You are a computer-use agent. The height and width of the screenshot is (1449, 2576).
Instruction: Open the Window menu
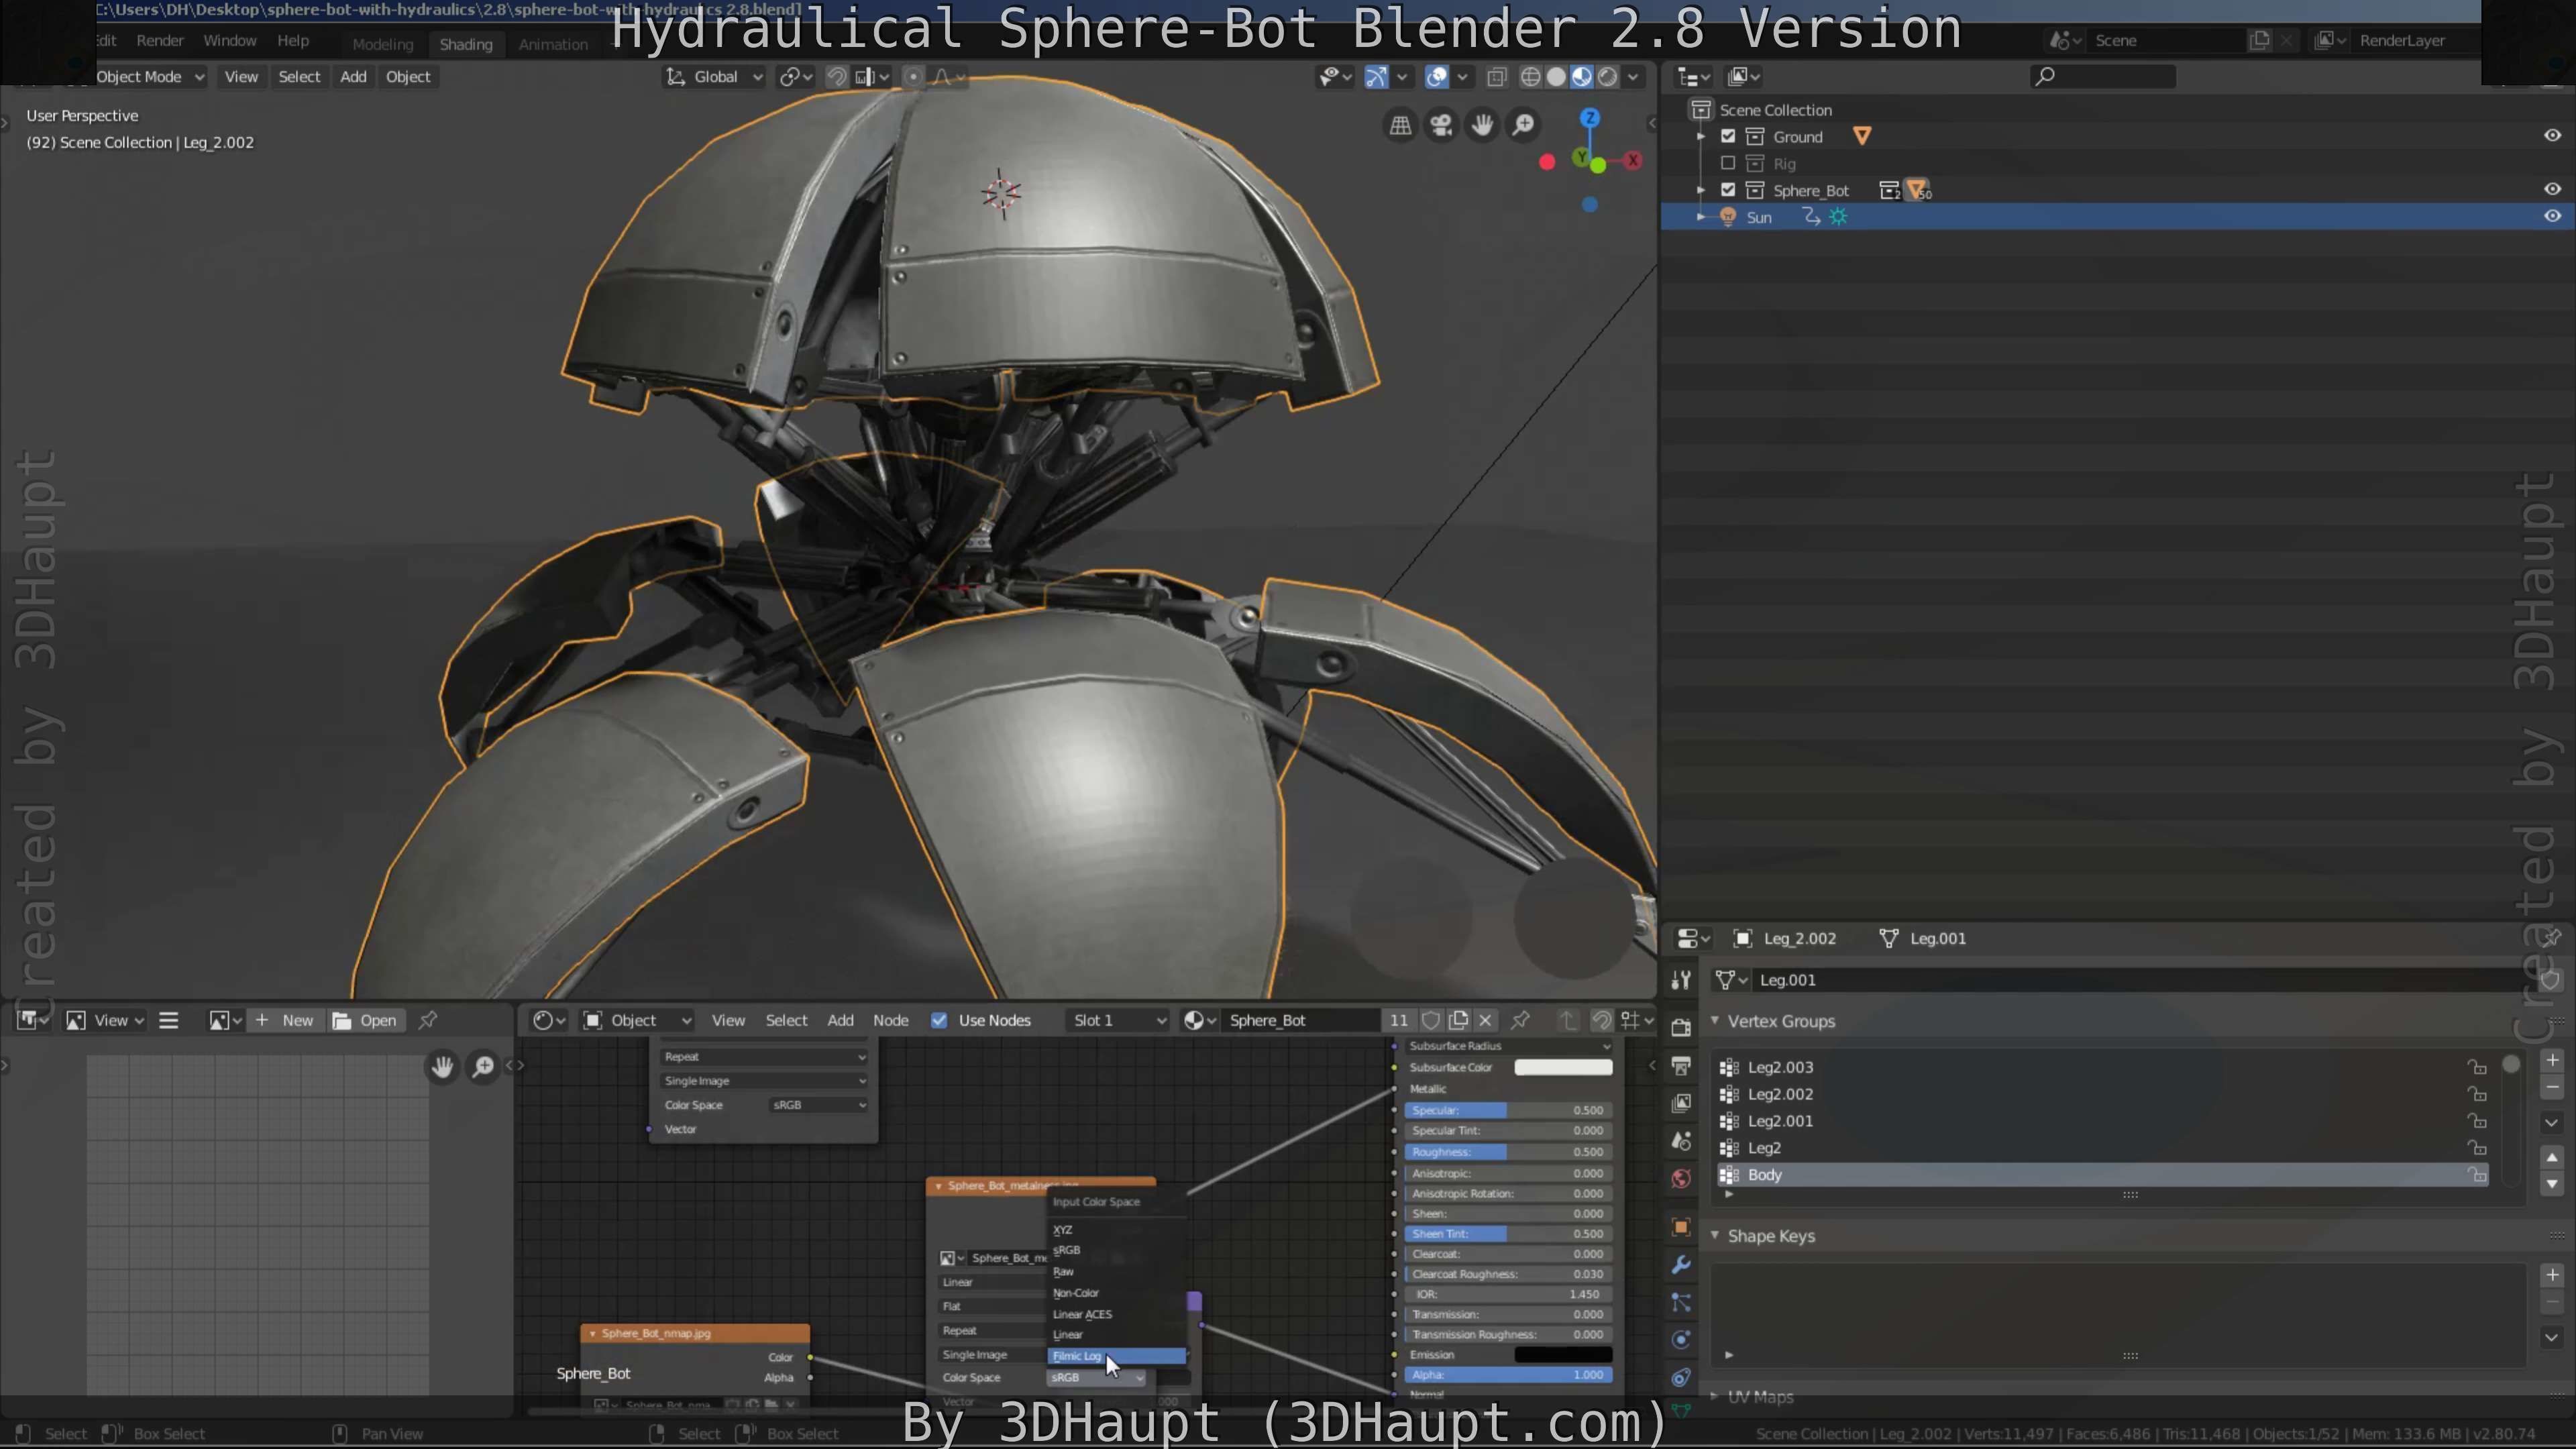pos(230,41)
